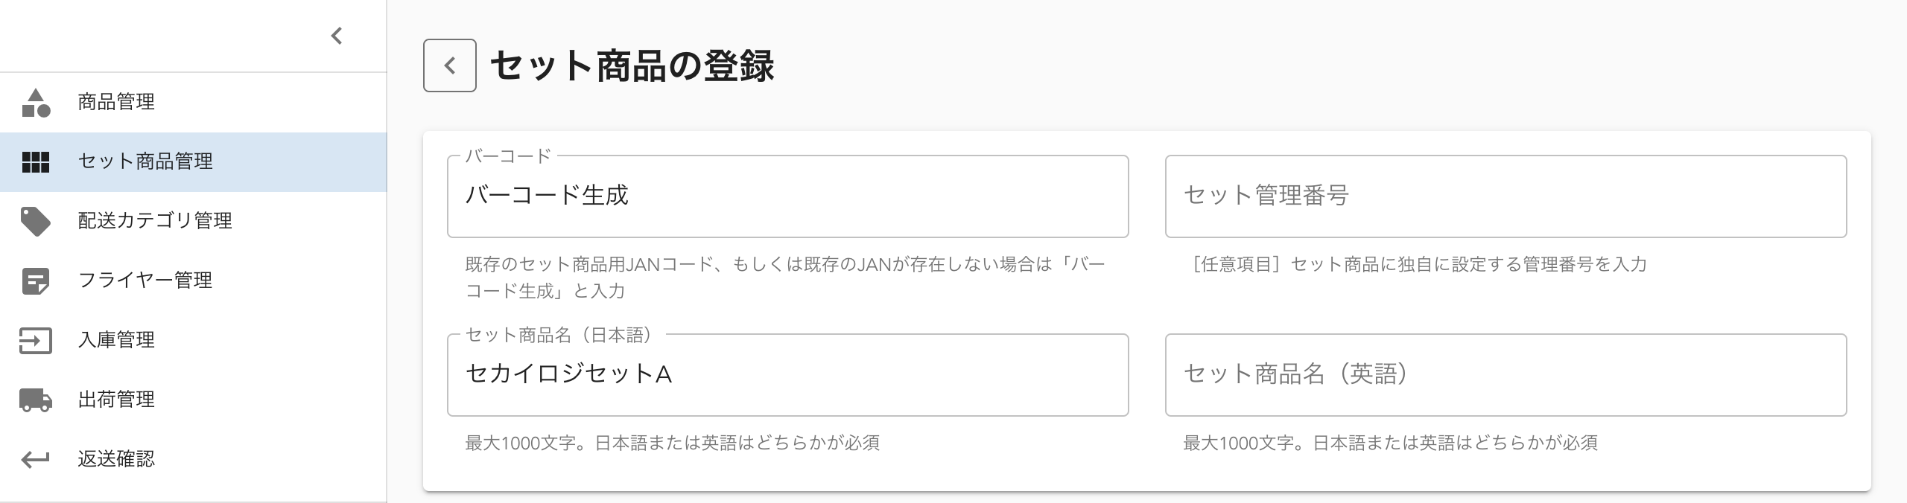Select the 配送カテゴリ管理 tag icon

click(35, 222)
